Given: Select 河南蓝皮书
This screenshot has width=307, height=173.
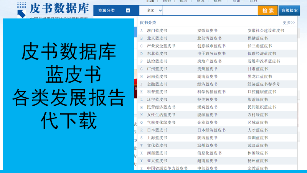Looking at the screenshot, I should pos(157,77).
